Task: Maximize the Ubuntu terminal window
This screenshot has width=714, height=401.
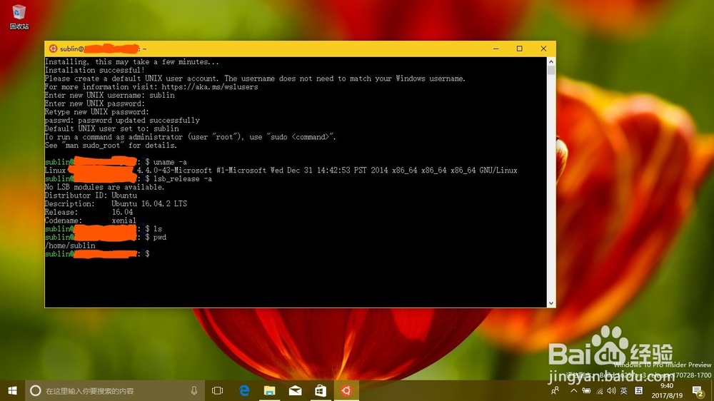Action: tap(520, 49)
